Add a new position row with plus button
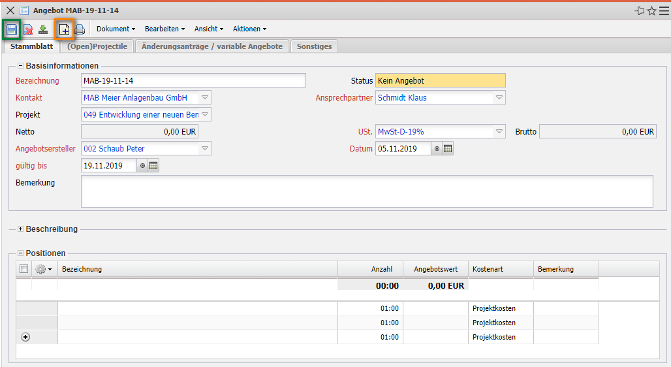 tap(25, 337)
